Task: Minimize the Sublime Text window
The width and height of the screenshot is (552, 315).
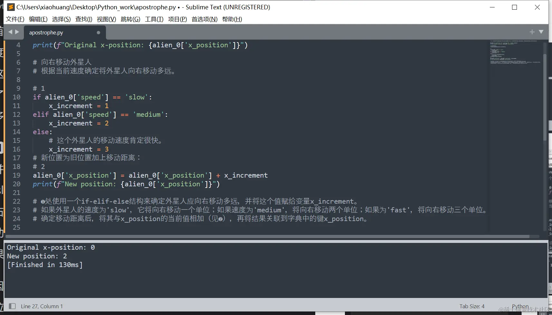Action: (492, 7)
